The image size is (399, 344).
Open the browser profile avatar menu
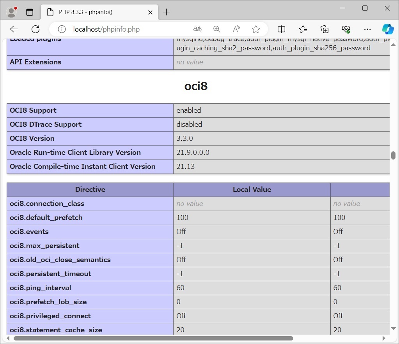pos(11,12)
